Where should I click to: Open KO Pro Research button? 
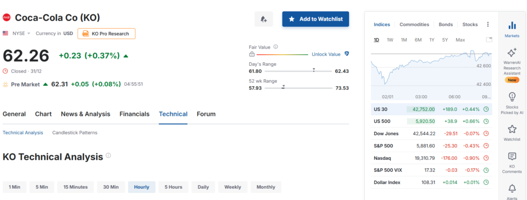point(107,33)
